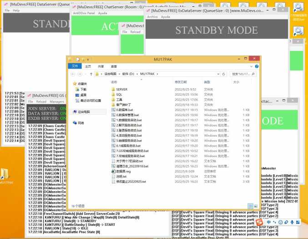Open address bar previous locations dropdown

pos(218,74)
